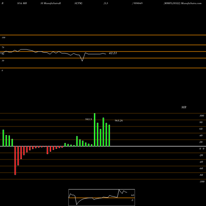Image resolution: width=206 pixels, height=206 pixels.
Task: Click the MRSI value label 963.26
Action: tap(119, 121)
